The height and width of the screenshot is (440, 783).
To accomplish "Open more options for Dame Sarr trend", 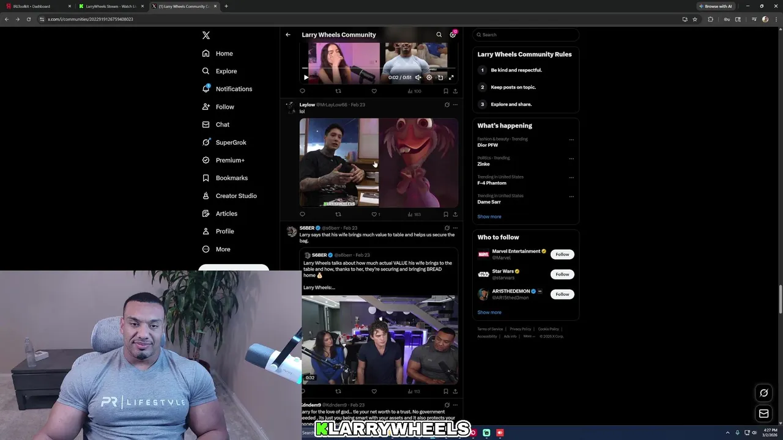I will coord(571,196).
